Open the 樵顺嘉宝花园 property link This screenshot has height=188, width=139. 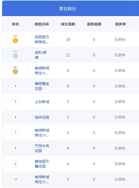[42, 86]
